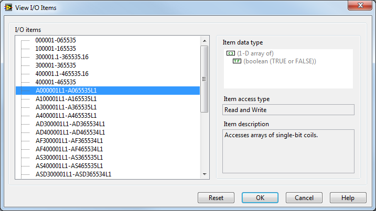
Task: Click the Reset button
Action: pos(216,198)
